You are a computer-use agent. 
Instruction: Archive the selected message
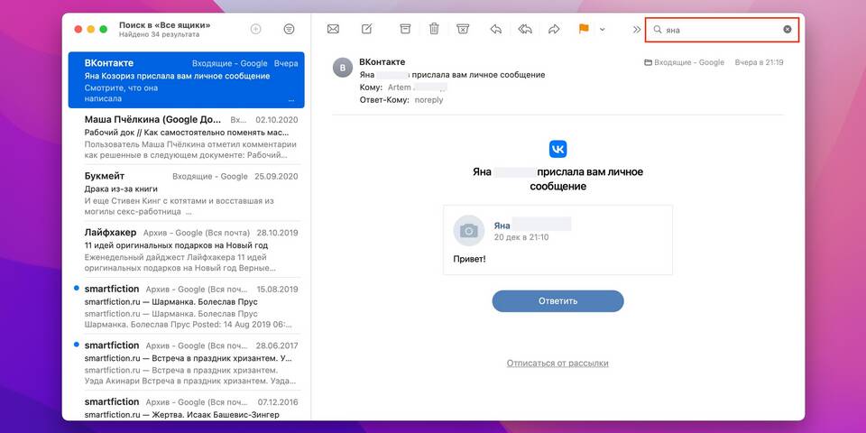pos(405,29)
